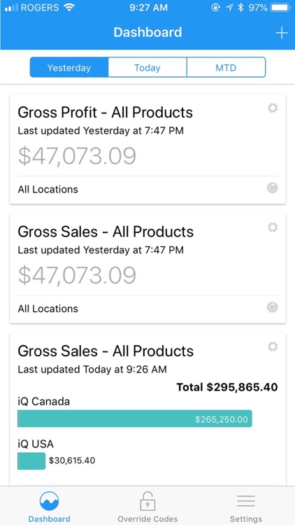Image resolution: width=295 pixels, height=525 pixels.
Task: Tap All Locations on the Gross Sales card
Action: 48,309
